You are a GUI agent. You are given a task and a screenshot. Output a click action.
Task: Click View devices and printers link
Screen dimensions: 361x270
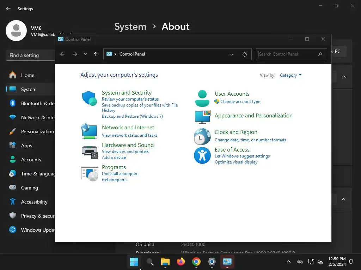pyautogui.click(x=125, y=152)
